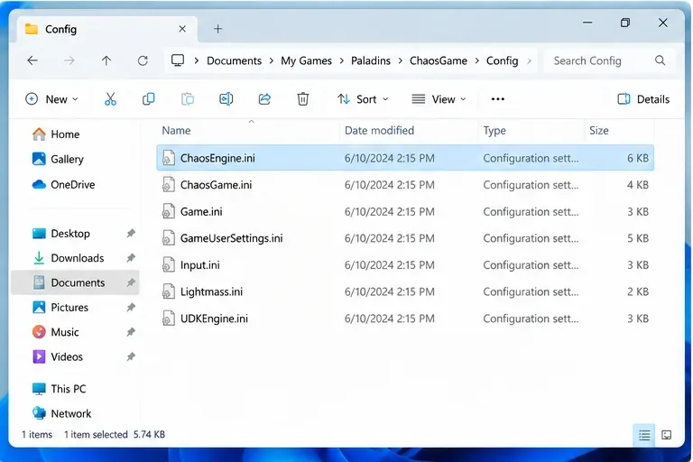This screenshot has width=693, height=462.
Task: Sort by the Name column header
Action: (x=176, y=131)
